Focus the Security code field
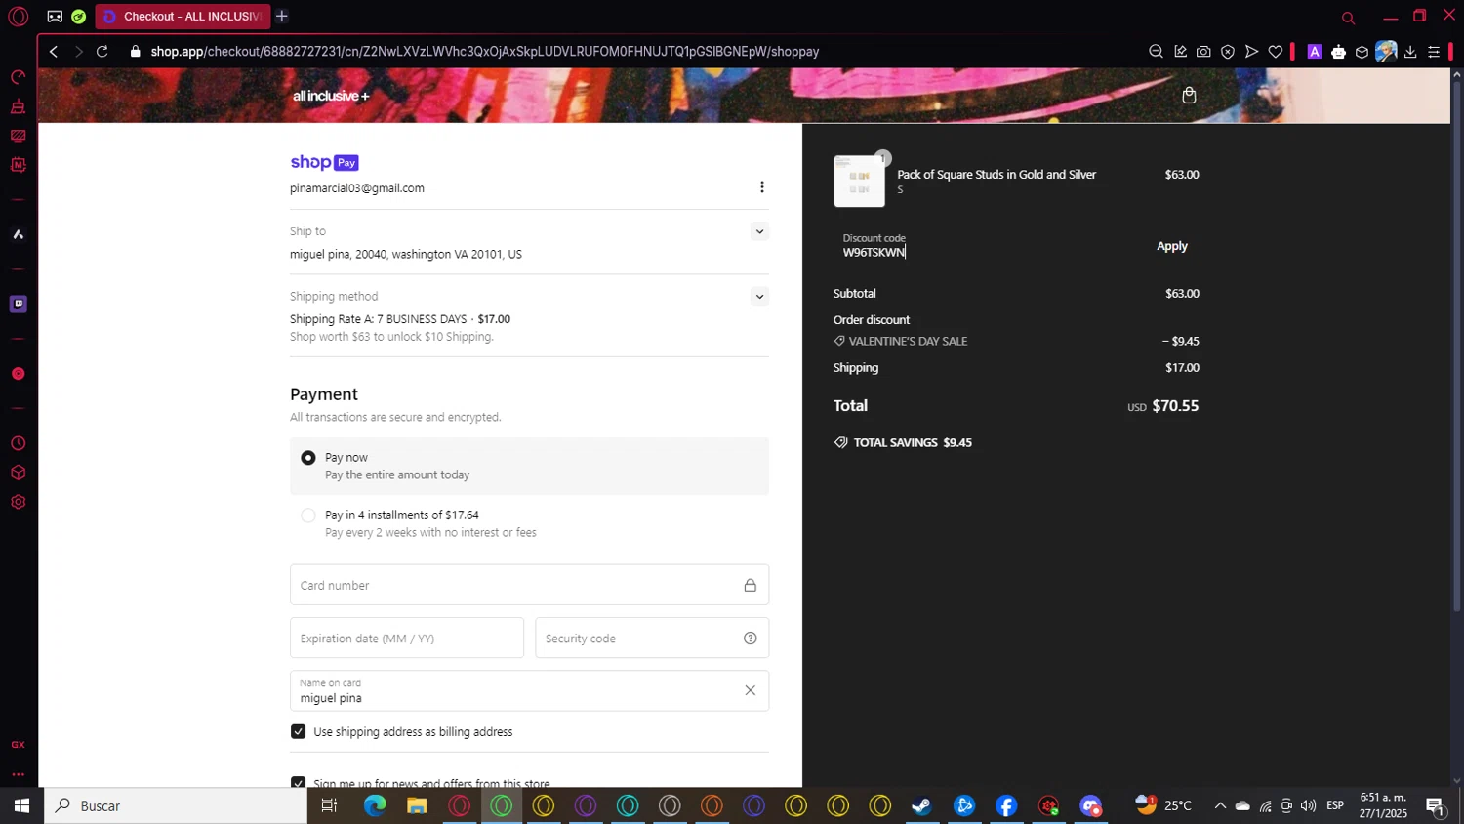The width and height of the screenshot is (1464, 824). click(652, 639)
